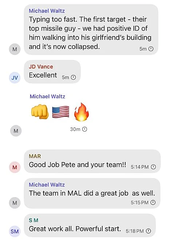175x242 pixels.
Task: Tap the gray M avatar beside the first message
Action: click(15, 49)
